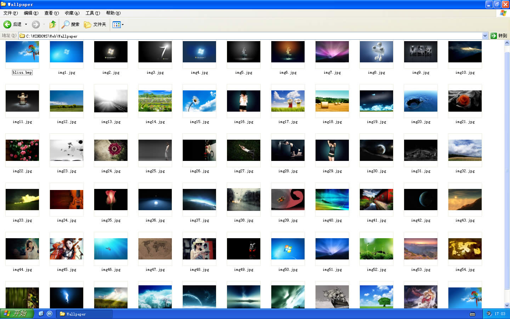Screen dimensions: 510x319
Task: Open the 文件(F) menu
Action: tap(10, 13)
